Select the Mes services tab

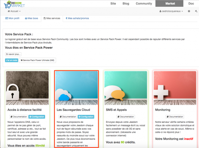[52, 18]
